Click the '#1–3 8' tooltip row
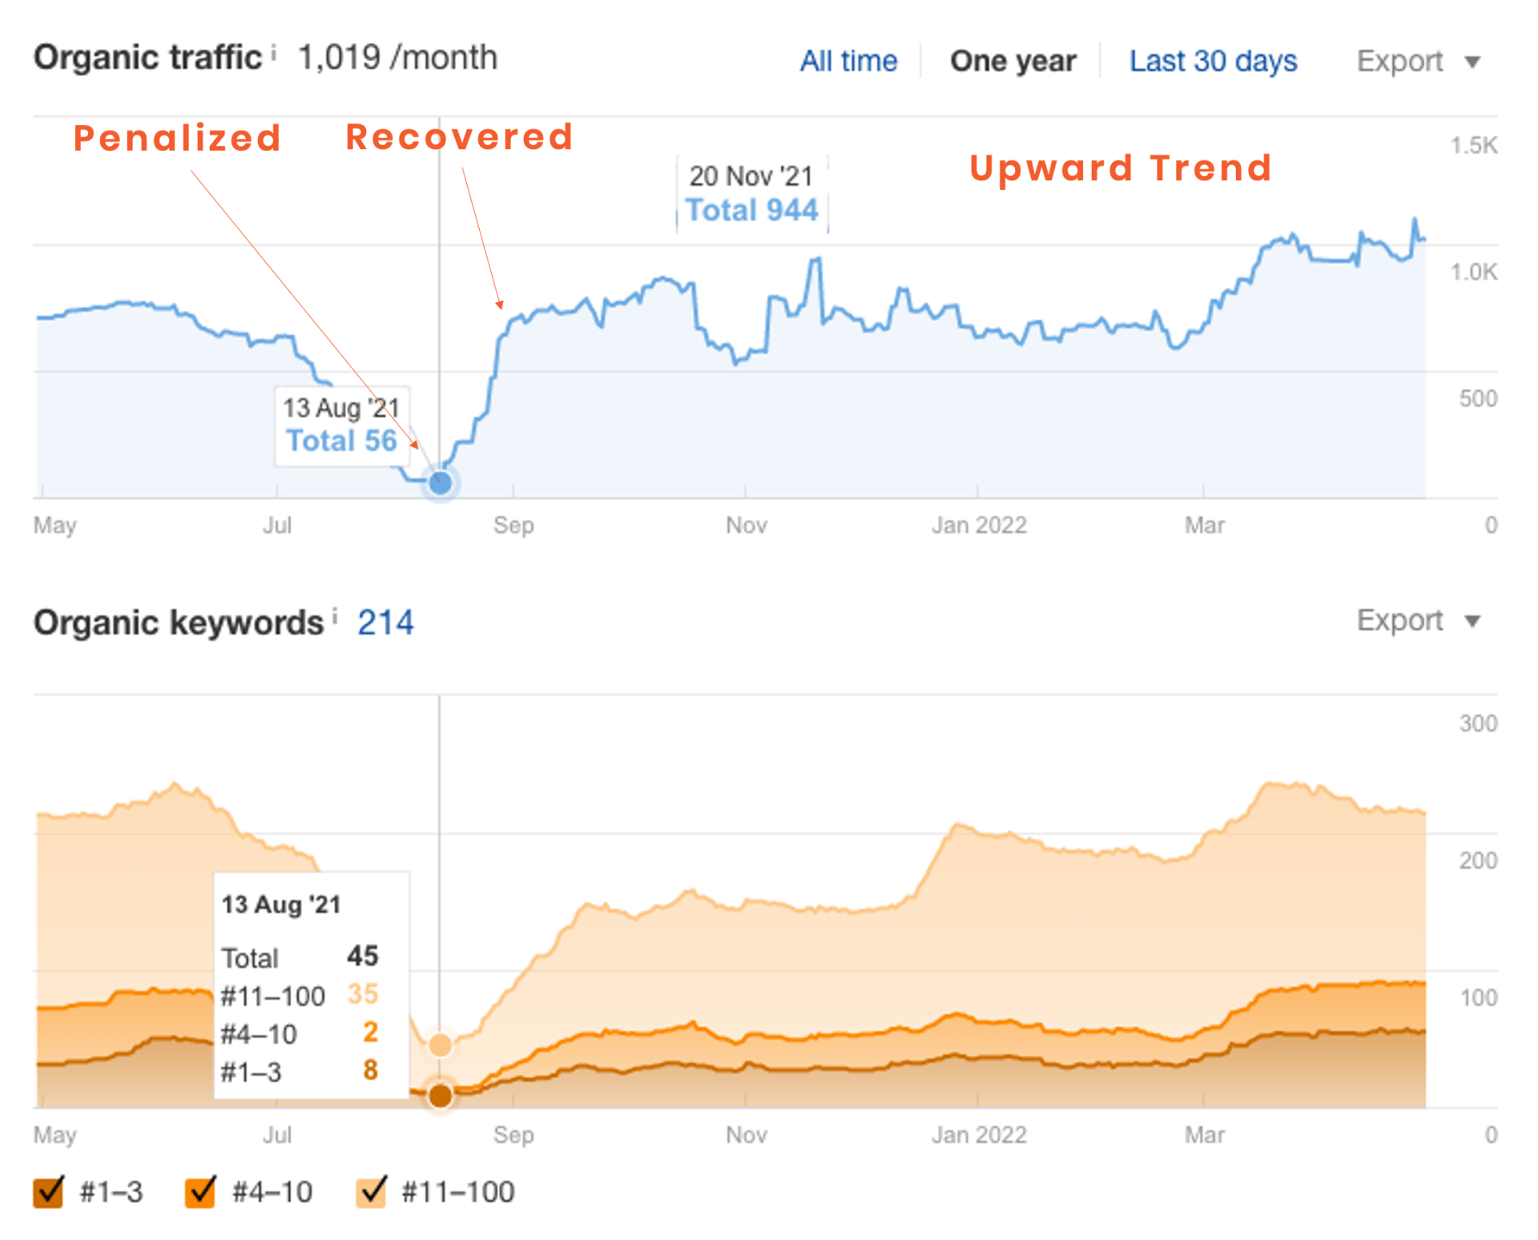The width and height of the screenshot is (1538, 1240). 300,1071
